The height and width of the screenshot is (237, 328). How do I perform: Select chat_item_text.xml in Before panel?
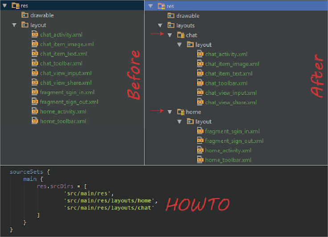[64, 54]
